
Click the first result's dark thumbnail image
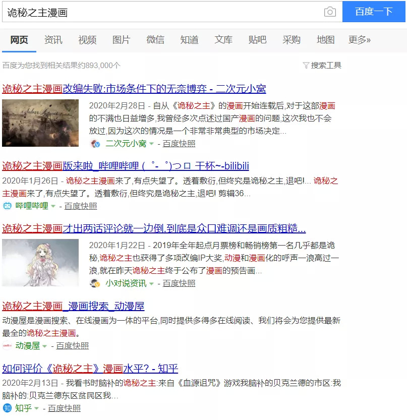(x=40, y=123)
